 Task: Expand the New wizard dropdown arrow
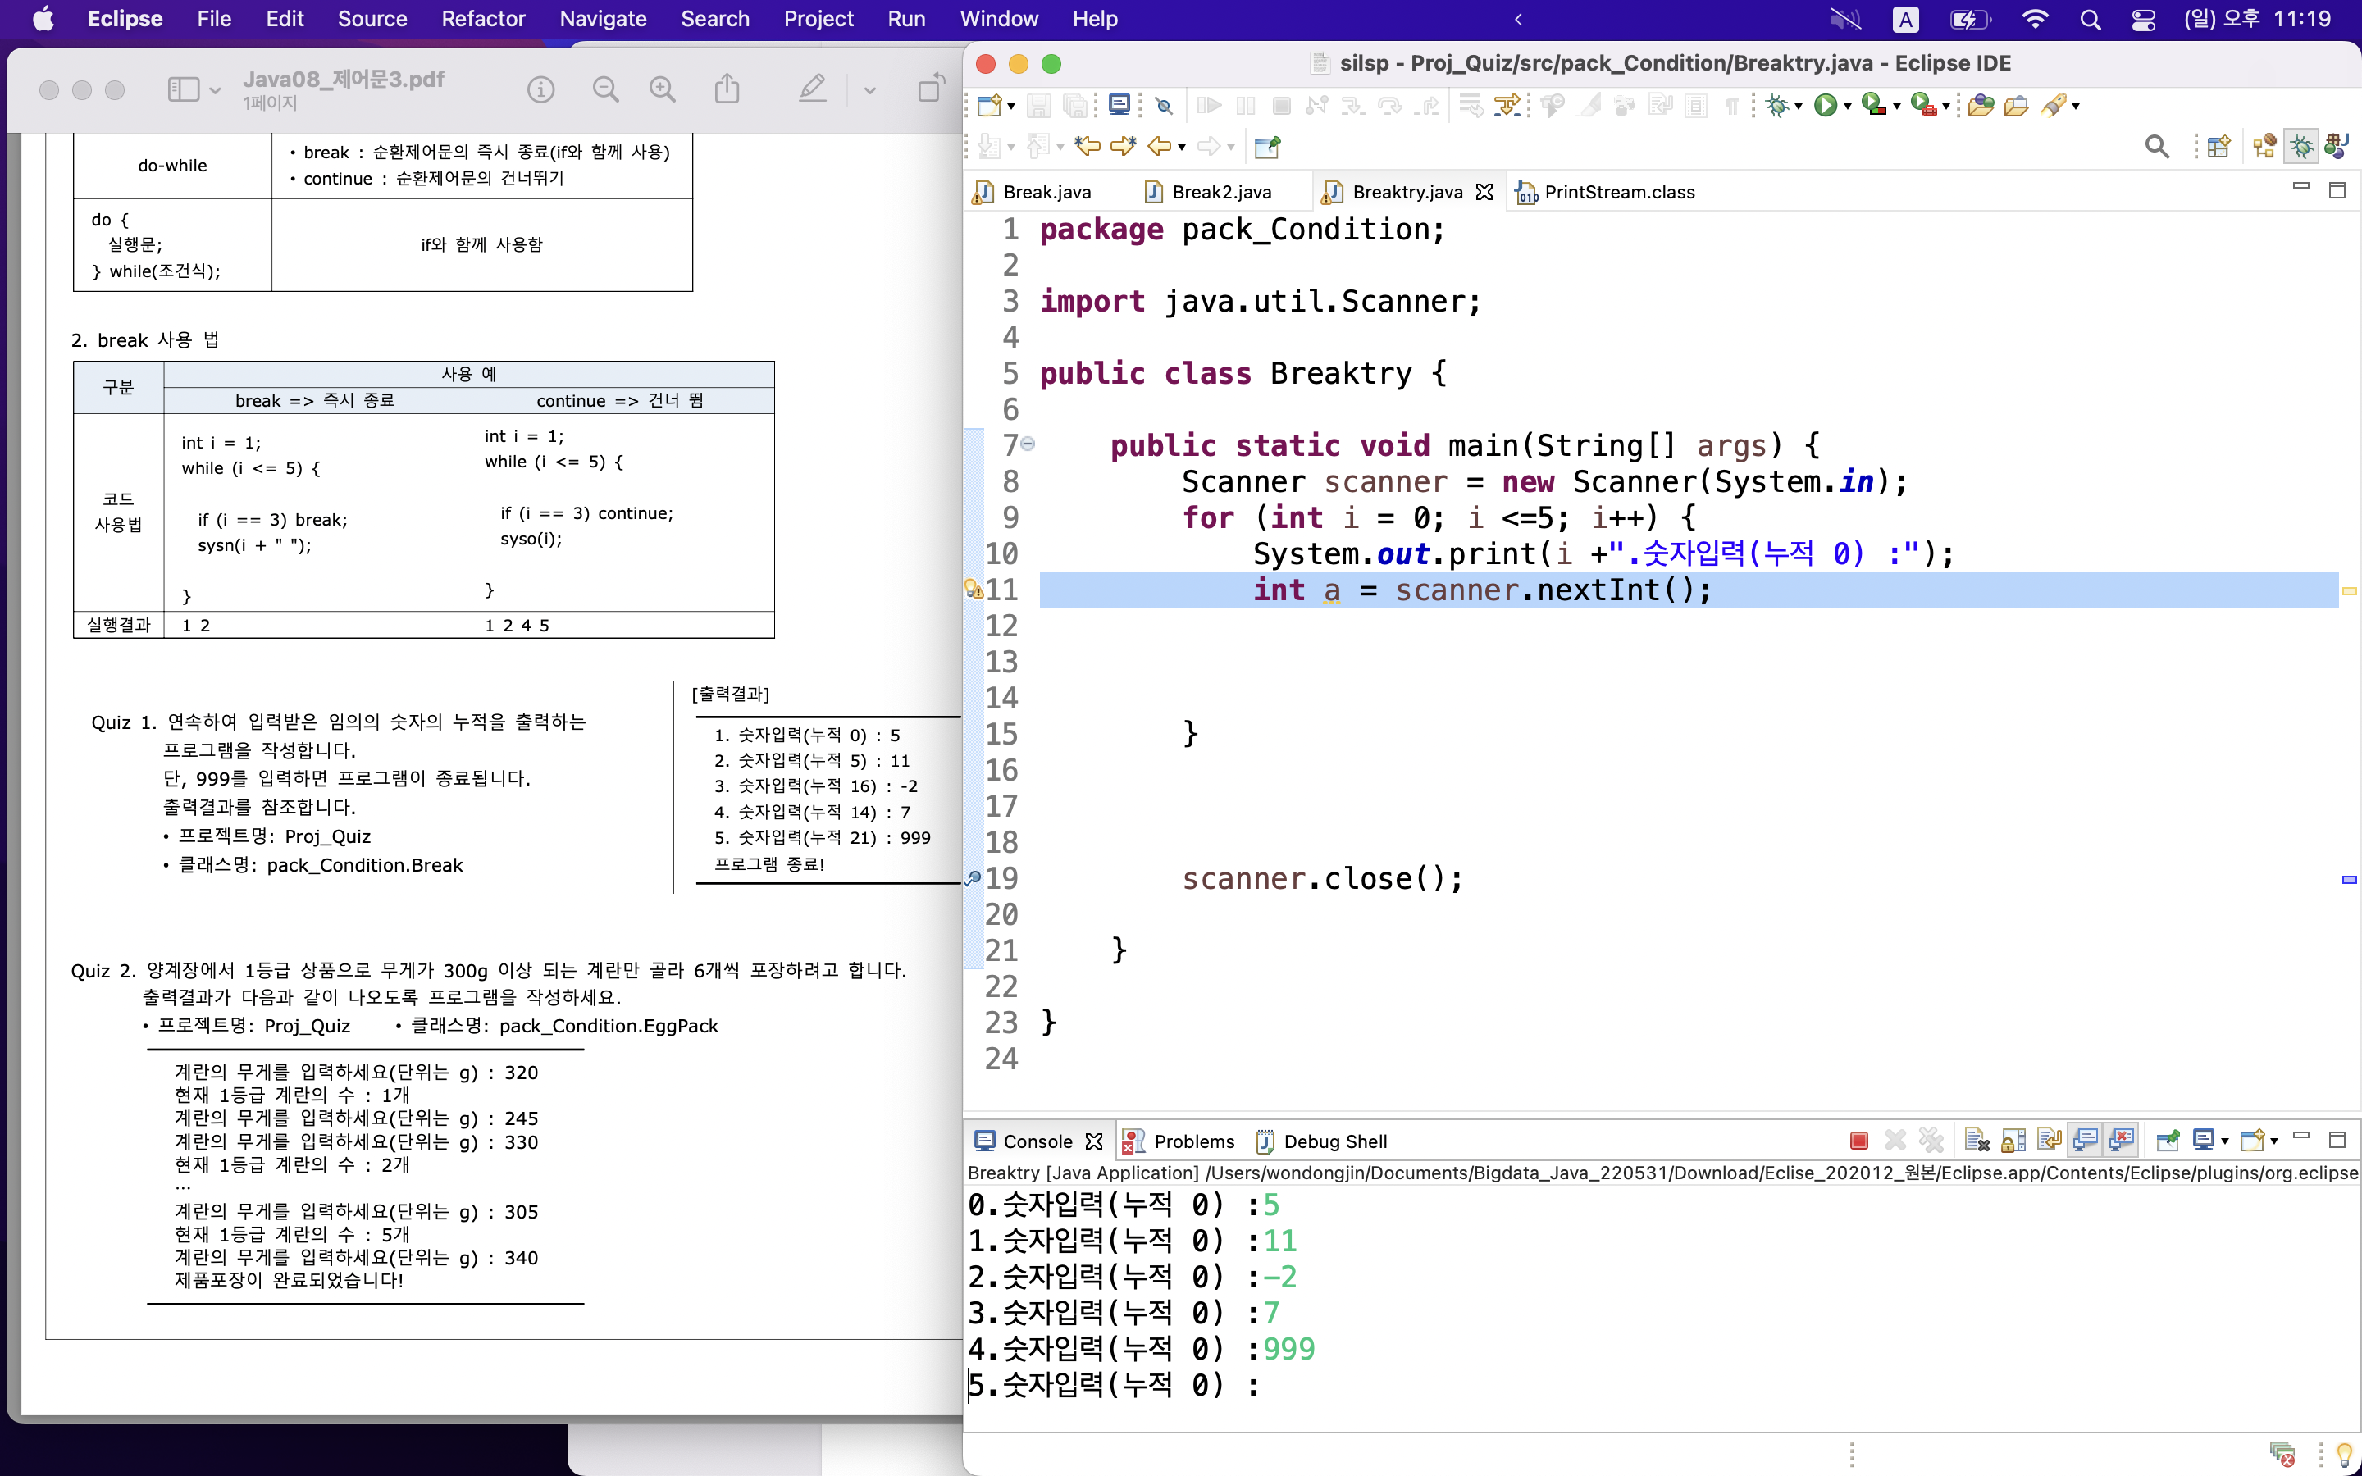[1011, 107]
